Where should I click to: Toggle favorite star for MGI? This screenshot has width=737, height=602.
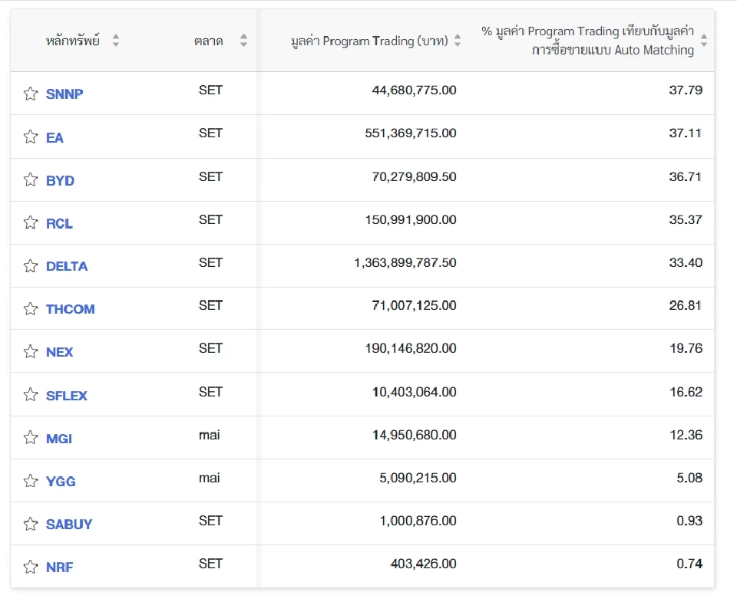[x=31, y=438]
